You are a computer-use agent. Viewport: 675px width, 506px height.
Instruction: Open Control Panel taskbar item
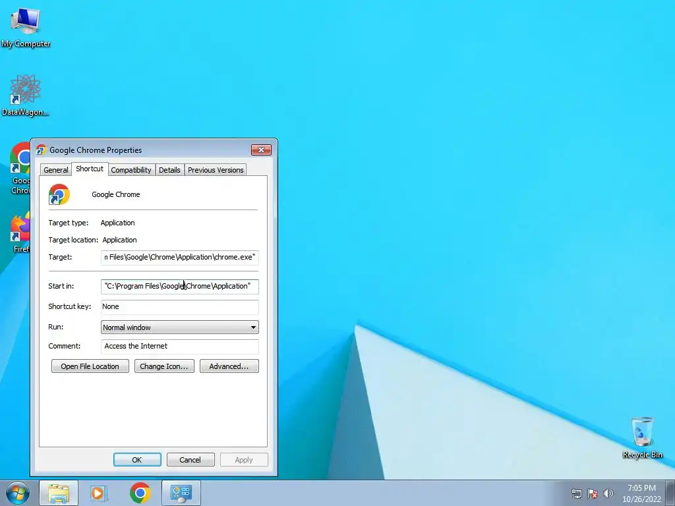click(181, 493)
